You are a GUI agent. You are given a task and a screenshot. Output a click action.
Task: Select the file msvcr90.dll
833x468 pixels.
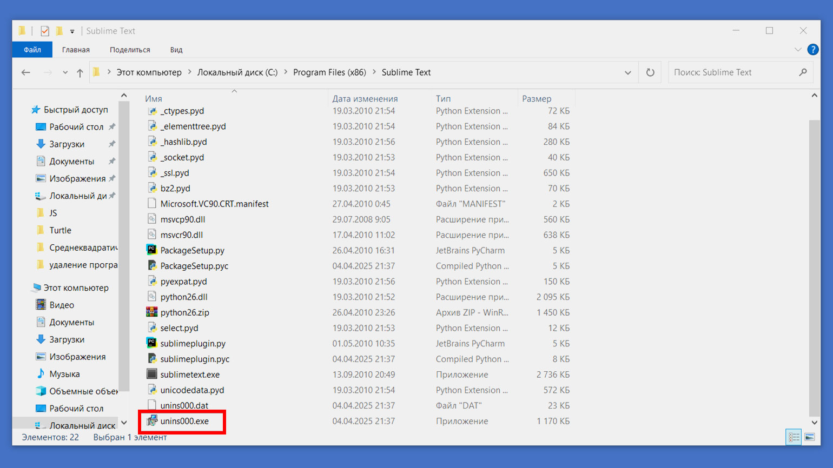182,235
